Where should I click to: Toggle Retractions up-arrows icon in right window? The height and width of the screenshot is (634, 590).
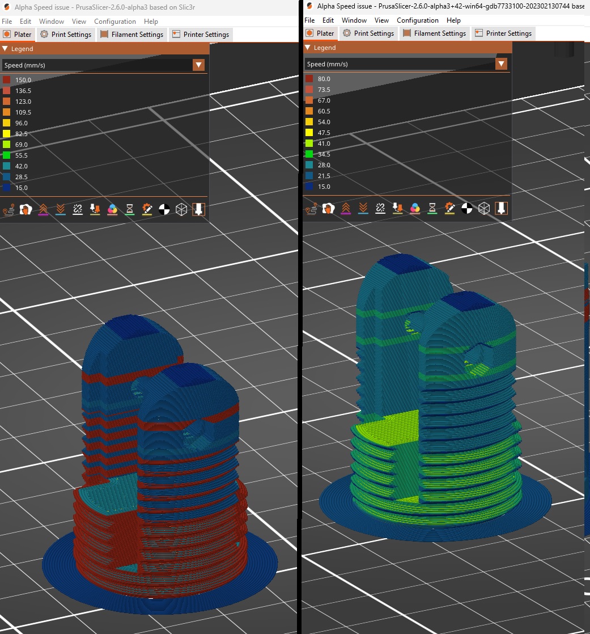346,208
